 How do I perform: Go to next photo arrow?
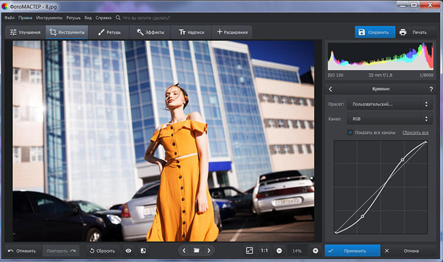point(209,251)
